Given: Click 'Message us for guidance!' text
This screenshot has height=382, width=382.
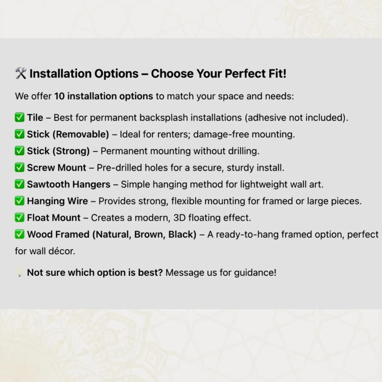Looking at the screenshot, I should (221, 273).
